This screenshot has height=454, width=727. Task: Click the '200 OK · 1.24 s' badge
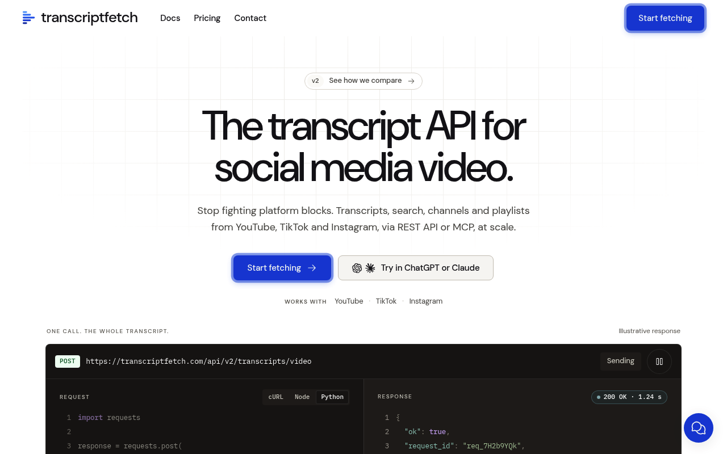(629, 397)
